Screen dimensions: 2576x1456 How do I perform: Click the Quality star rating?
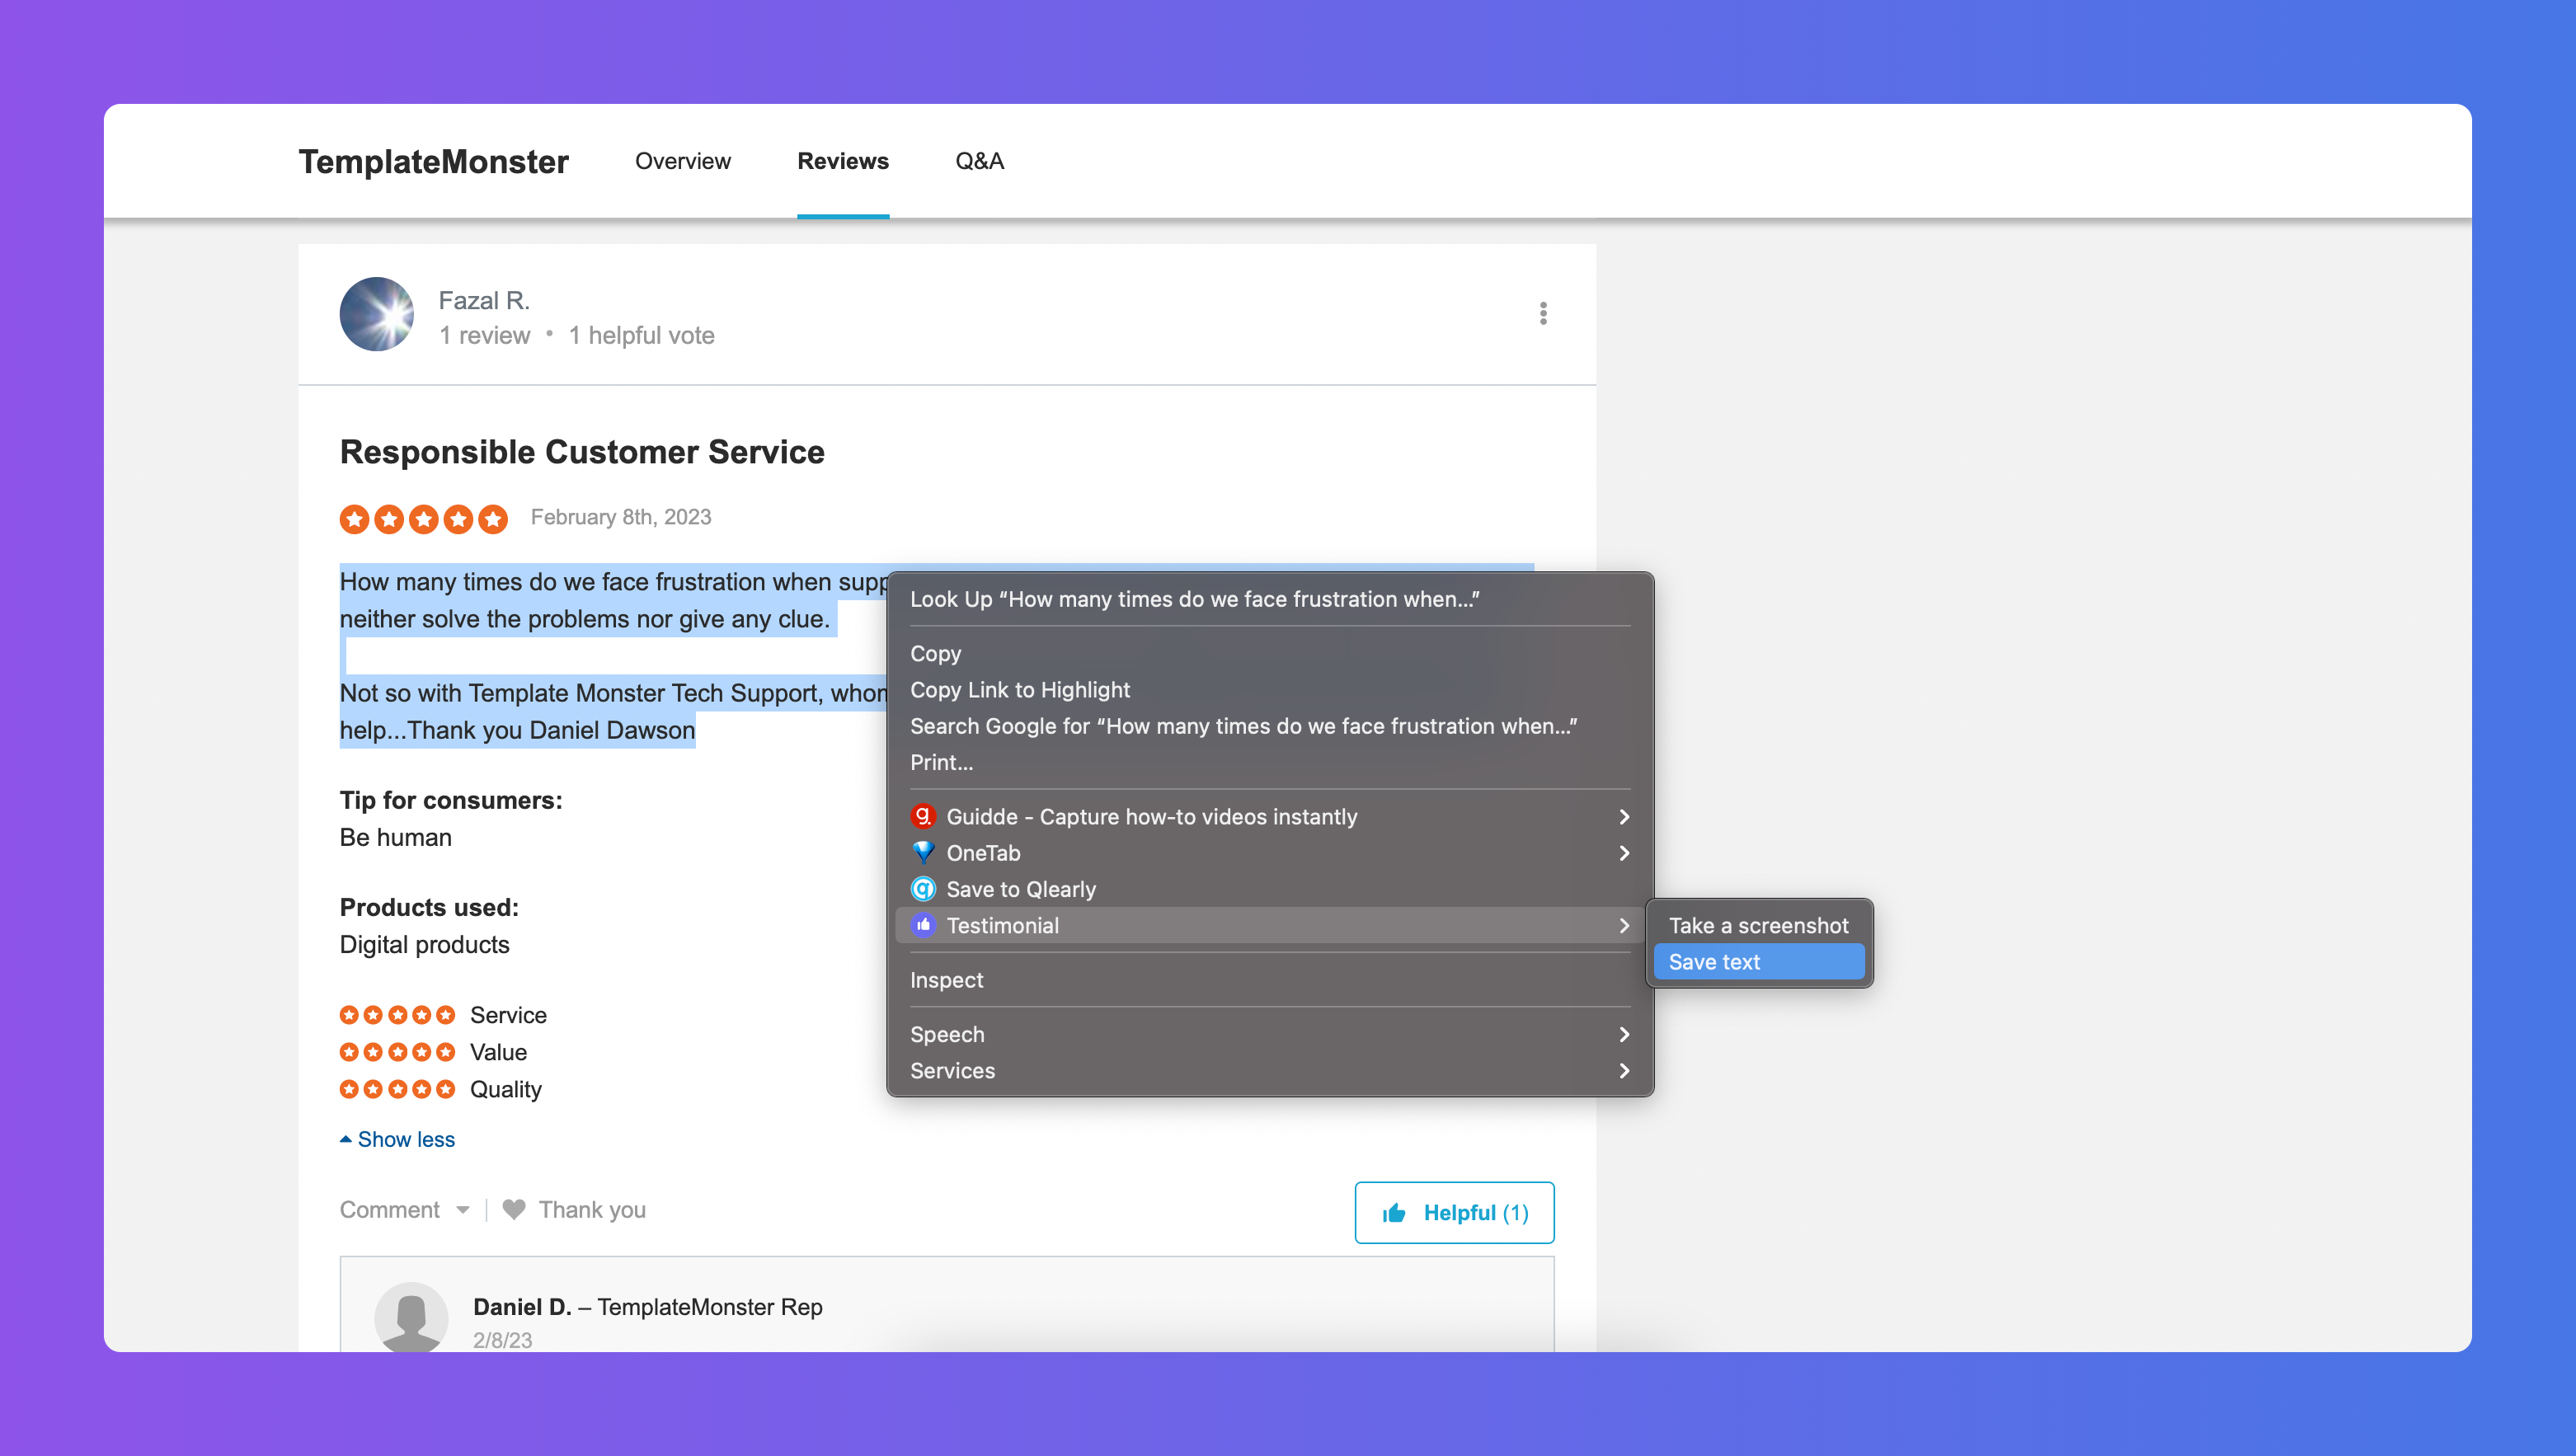397,1089
